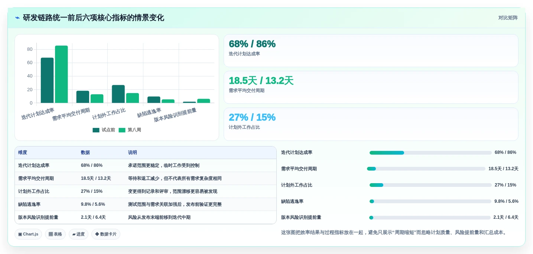Click the 迭代计划达成率 table row name
Screen dimensions: 533x254
[x=34, y=165]
